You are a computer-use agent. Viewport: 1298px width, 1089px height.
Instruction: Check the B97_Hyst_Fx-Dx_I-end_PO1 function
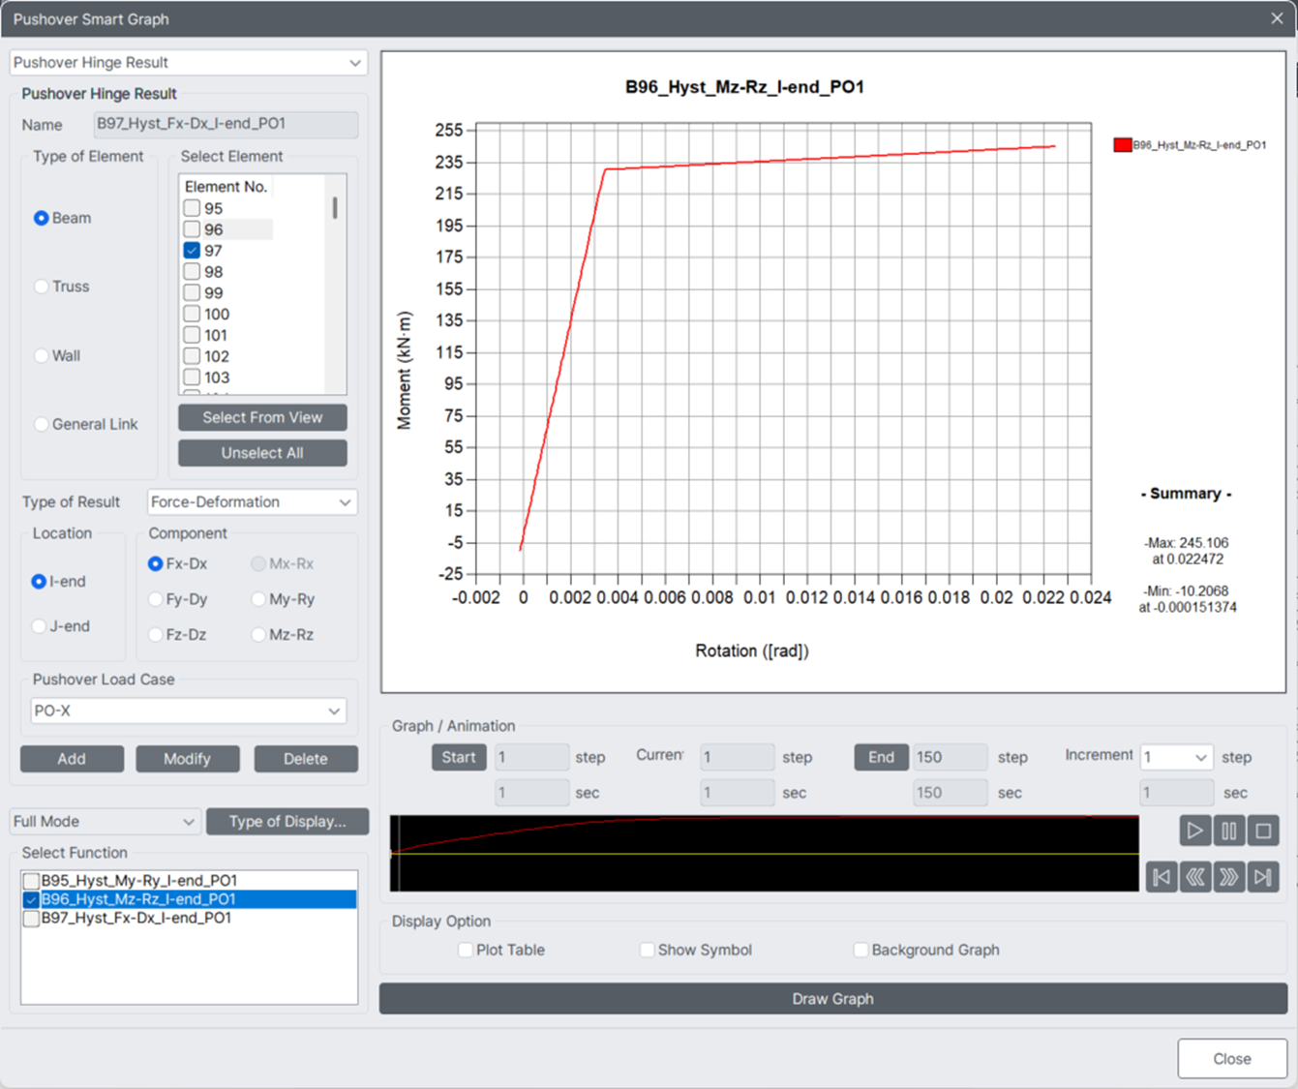pyautogui.click(x=31, y=918)
